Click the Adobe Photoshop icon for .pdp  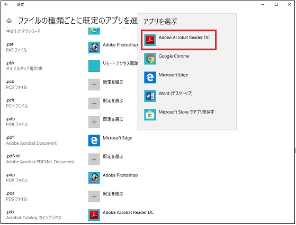coord(94,178)
